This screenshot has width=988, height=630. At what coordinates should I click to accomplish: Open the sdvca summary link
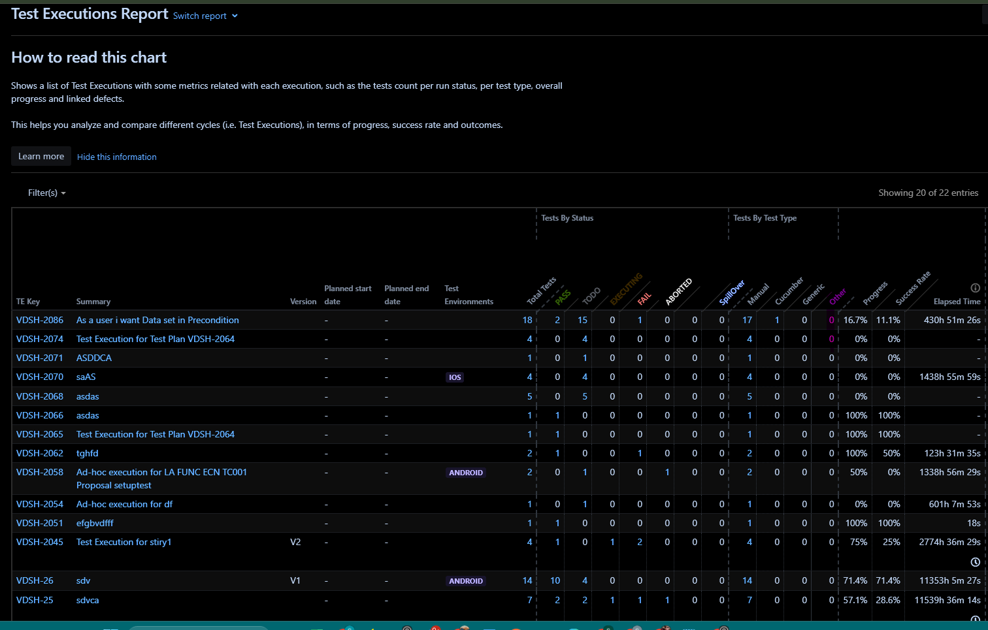88,600
